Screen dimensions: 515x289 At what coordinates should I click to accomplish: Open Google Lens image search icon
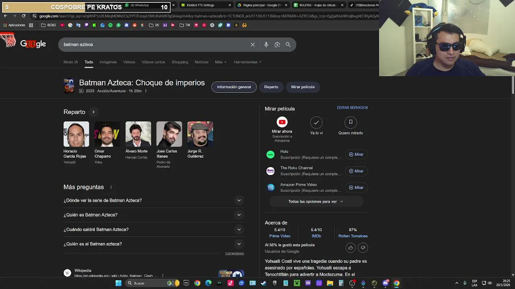coord(277,45)
